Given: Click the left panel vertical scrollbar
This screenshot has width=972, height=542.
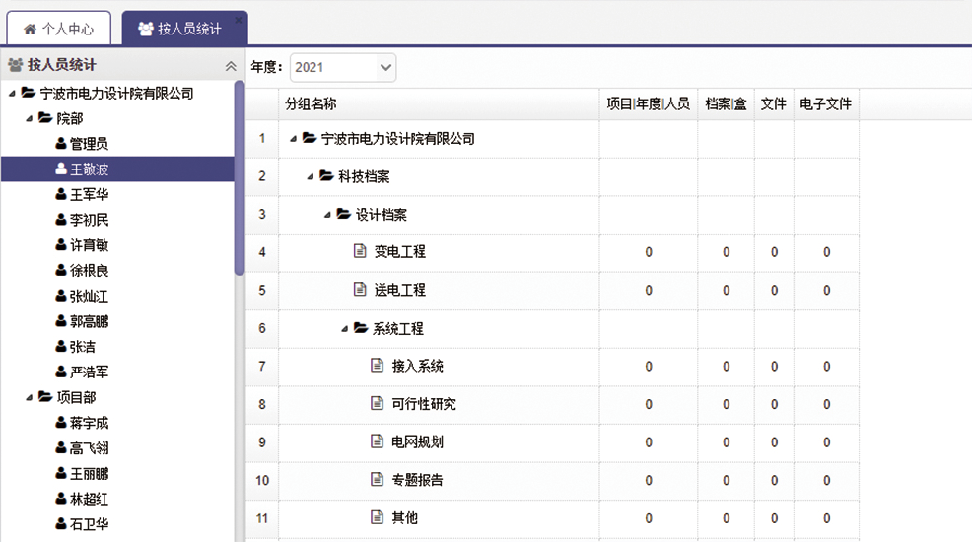Looking at the screenshot, I should click(x=239, y=177).
